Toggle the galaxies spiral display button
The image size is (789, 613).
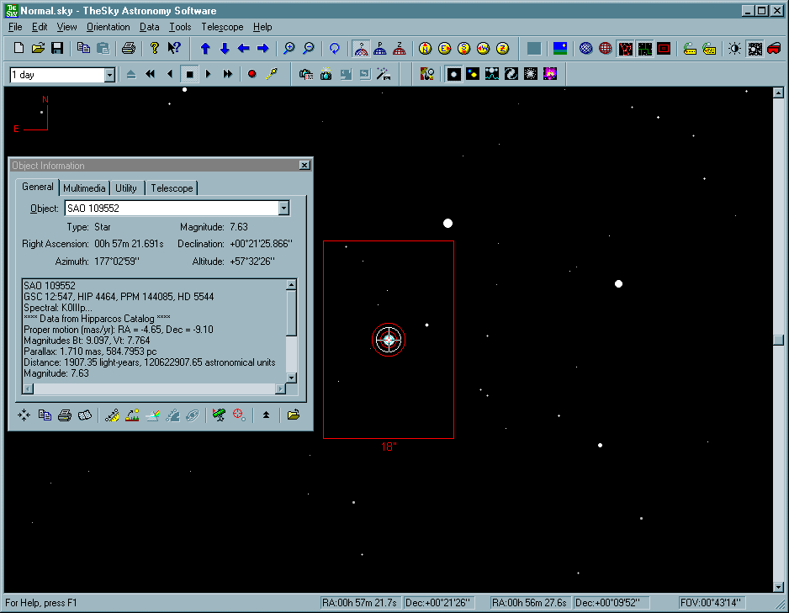[x=511, y=75]
